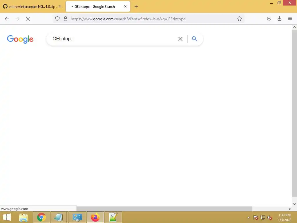Bookmark this page with the star
Viewport: 297px width, 223px height.
click(239, 19)
